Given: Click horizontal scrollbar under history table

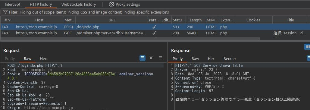Looking at the screenshot, I should click(x=130, y=39).
